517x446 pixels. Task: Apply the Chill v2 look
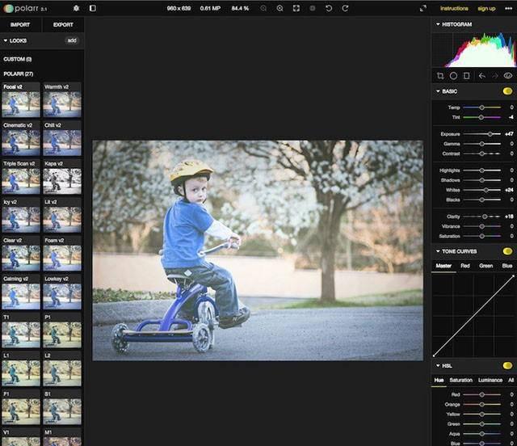click(62, 138)
